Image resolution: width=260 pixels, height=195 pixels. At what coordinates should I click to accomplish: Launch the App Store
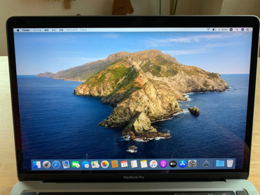tap(183, 164)
